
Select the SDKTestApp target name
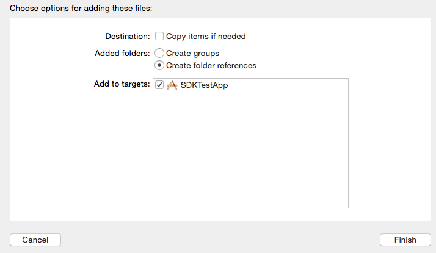point(204,85)
